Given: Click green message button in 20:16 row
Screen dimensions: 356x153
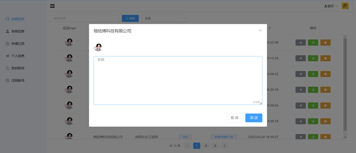Looking at the screenshot, I should click(313, 90).
